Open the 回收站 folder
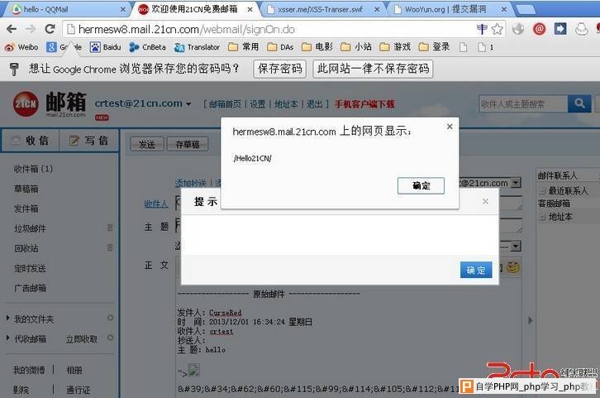 click(26, 248)
